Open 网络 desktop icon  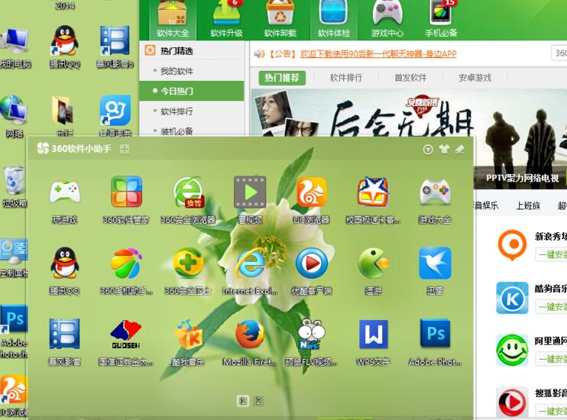(x=14, y=116)
